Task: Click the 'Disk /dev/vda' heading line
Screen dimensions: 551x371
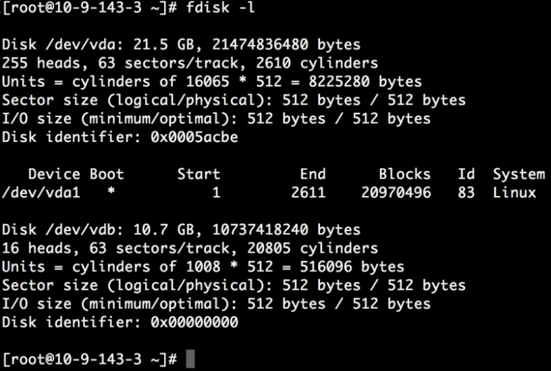Action: click(x=181, y=44)
